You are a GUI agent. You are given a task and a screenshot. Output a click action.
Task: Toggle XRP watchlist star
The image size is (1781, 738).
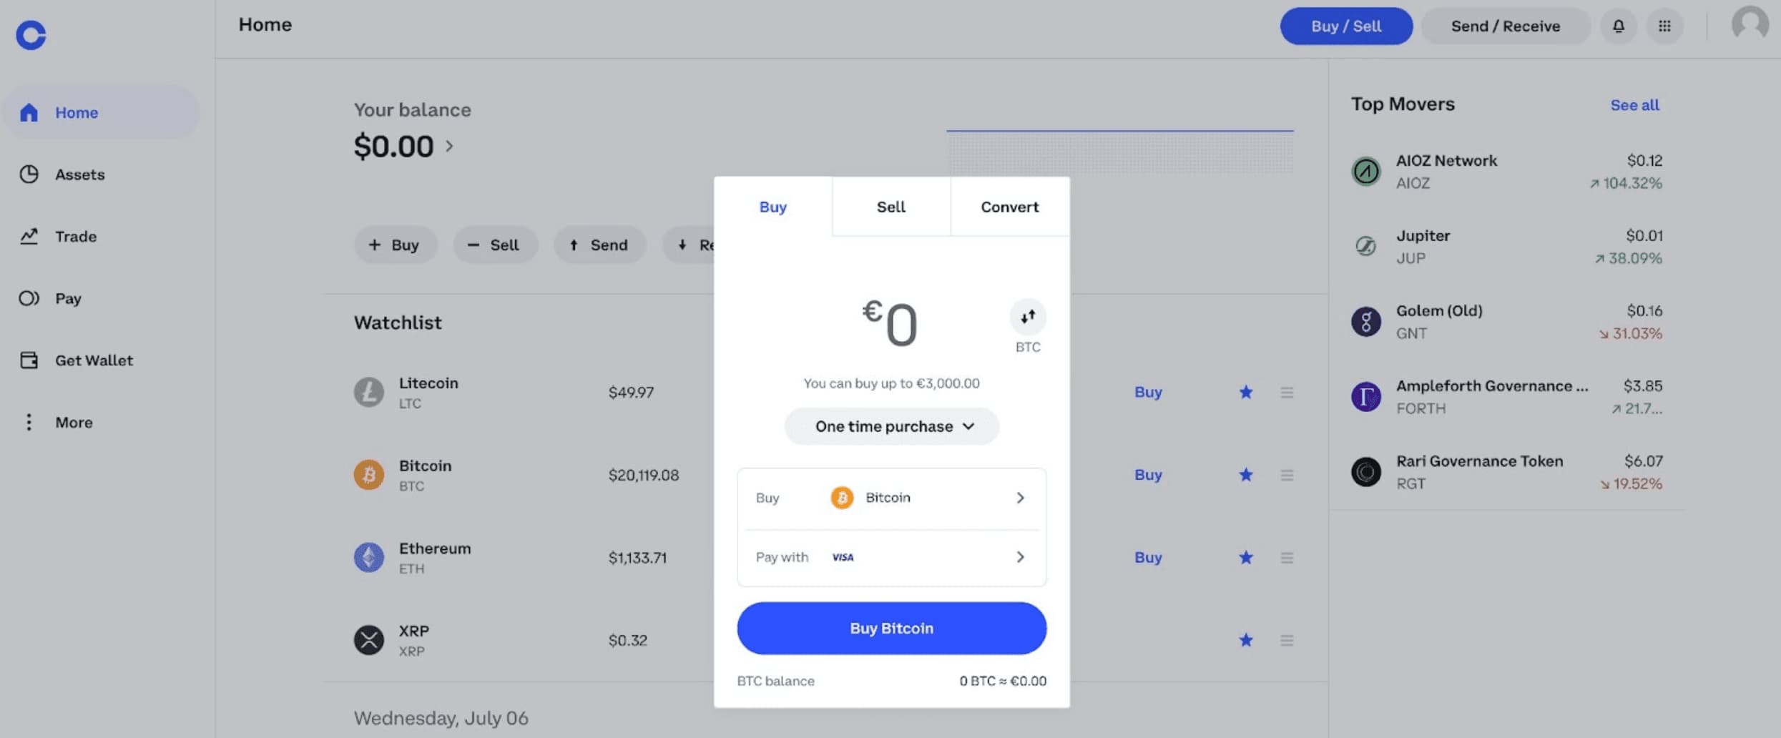(1246, 640)
